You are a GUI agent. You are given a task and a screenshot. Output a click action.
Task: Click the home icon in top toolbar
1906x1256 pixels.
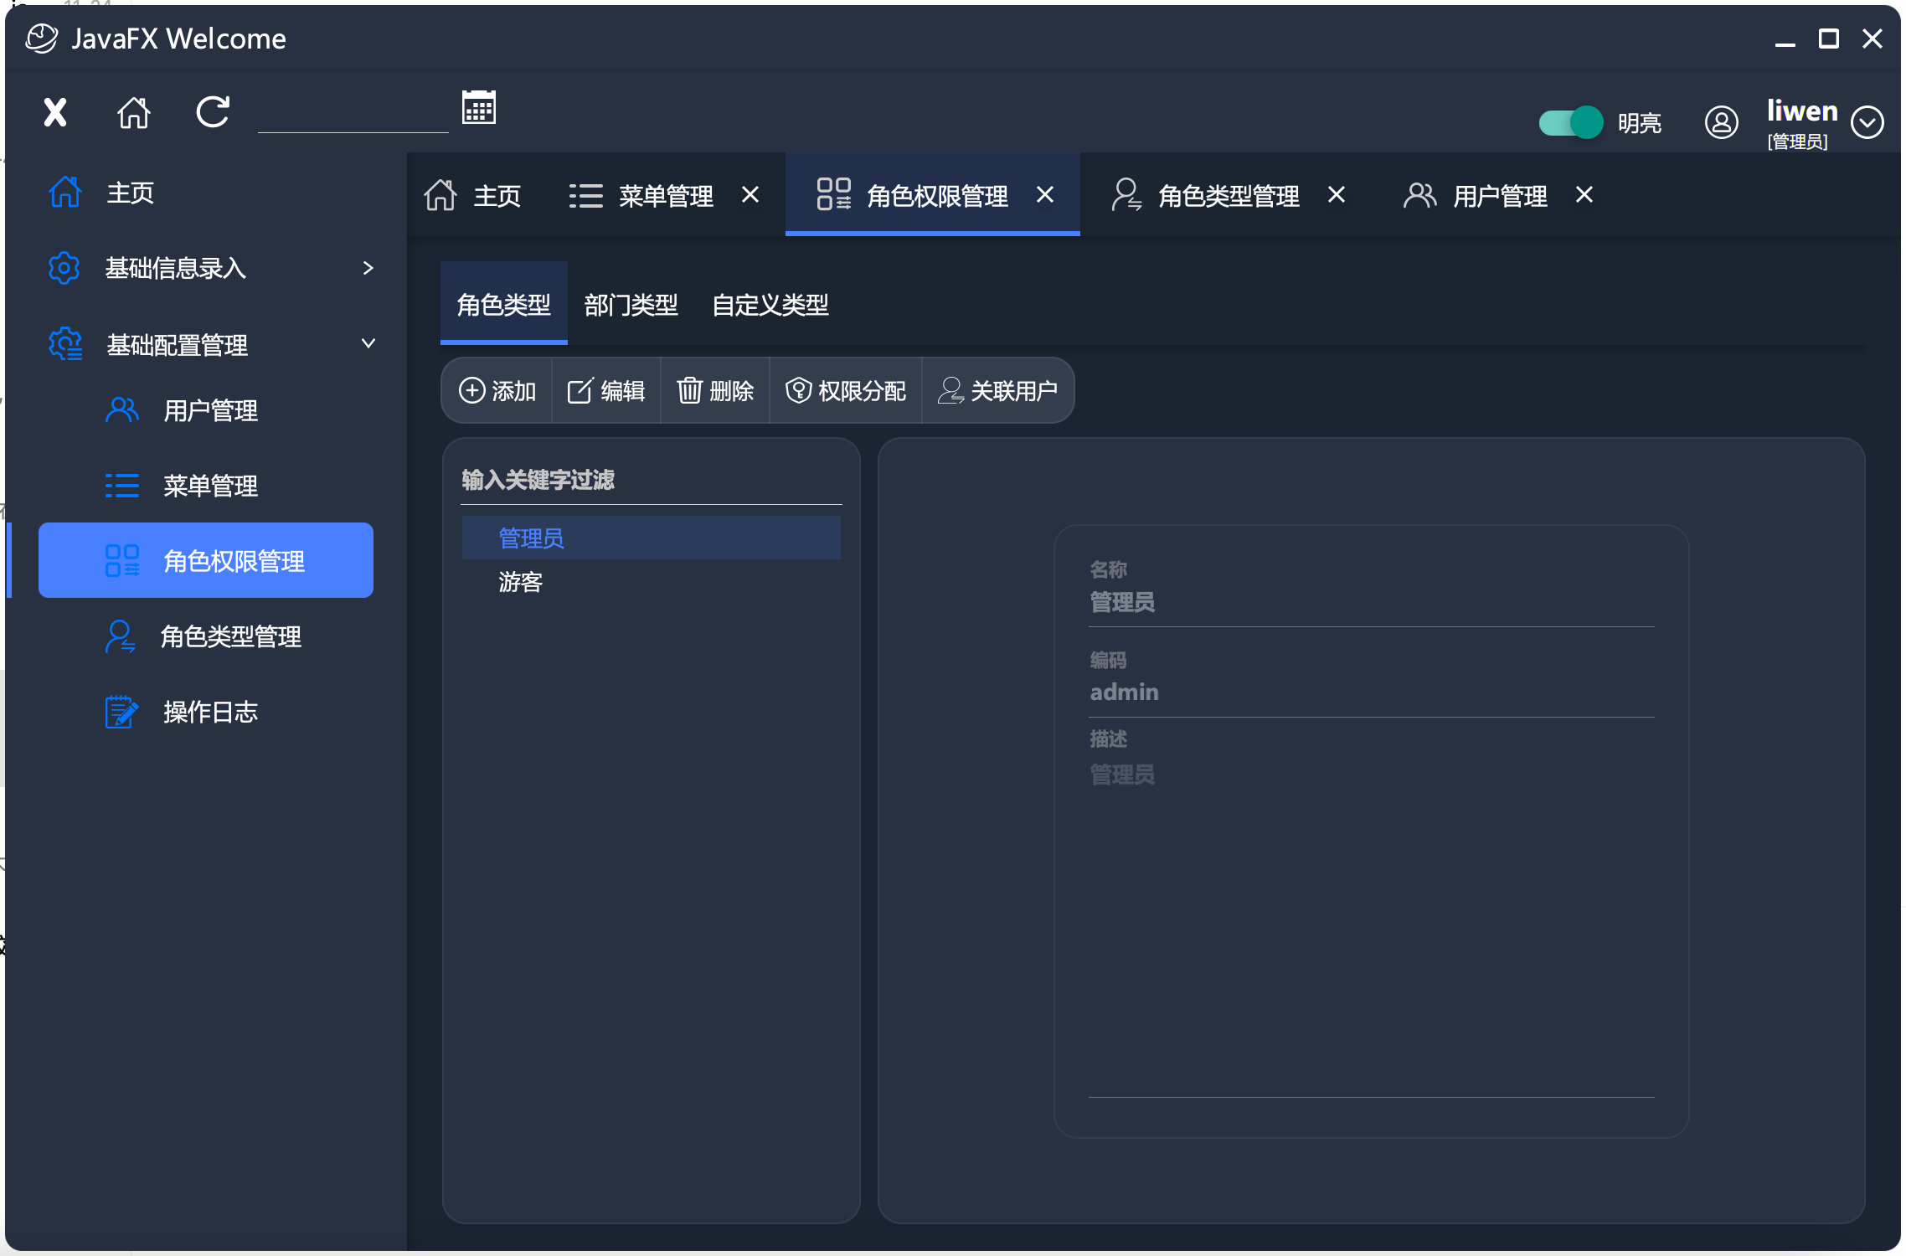(134, 112)
